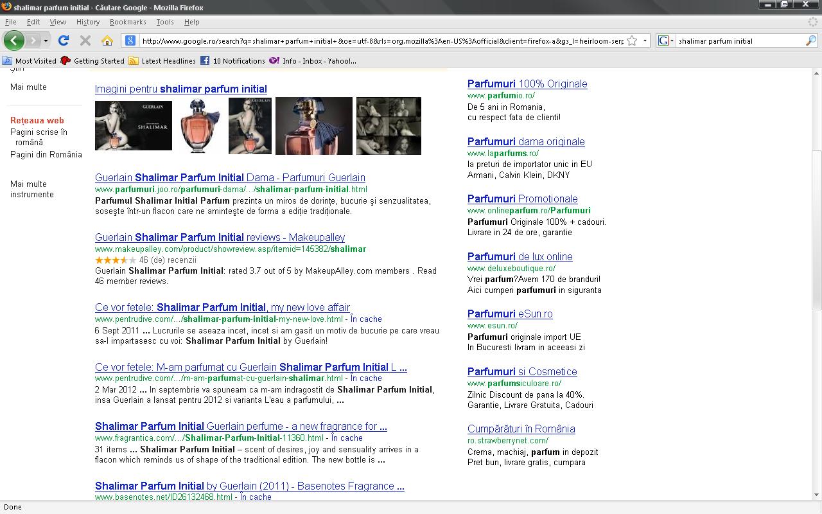Open the File menu
This screenshot has width=822, height=514.
(x=11, y=22)
